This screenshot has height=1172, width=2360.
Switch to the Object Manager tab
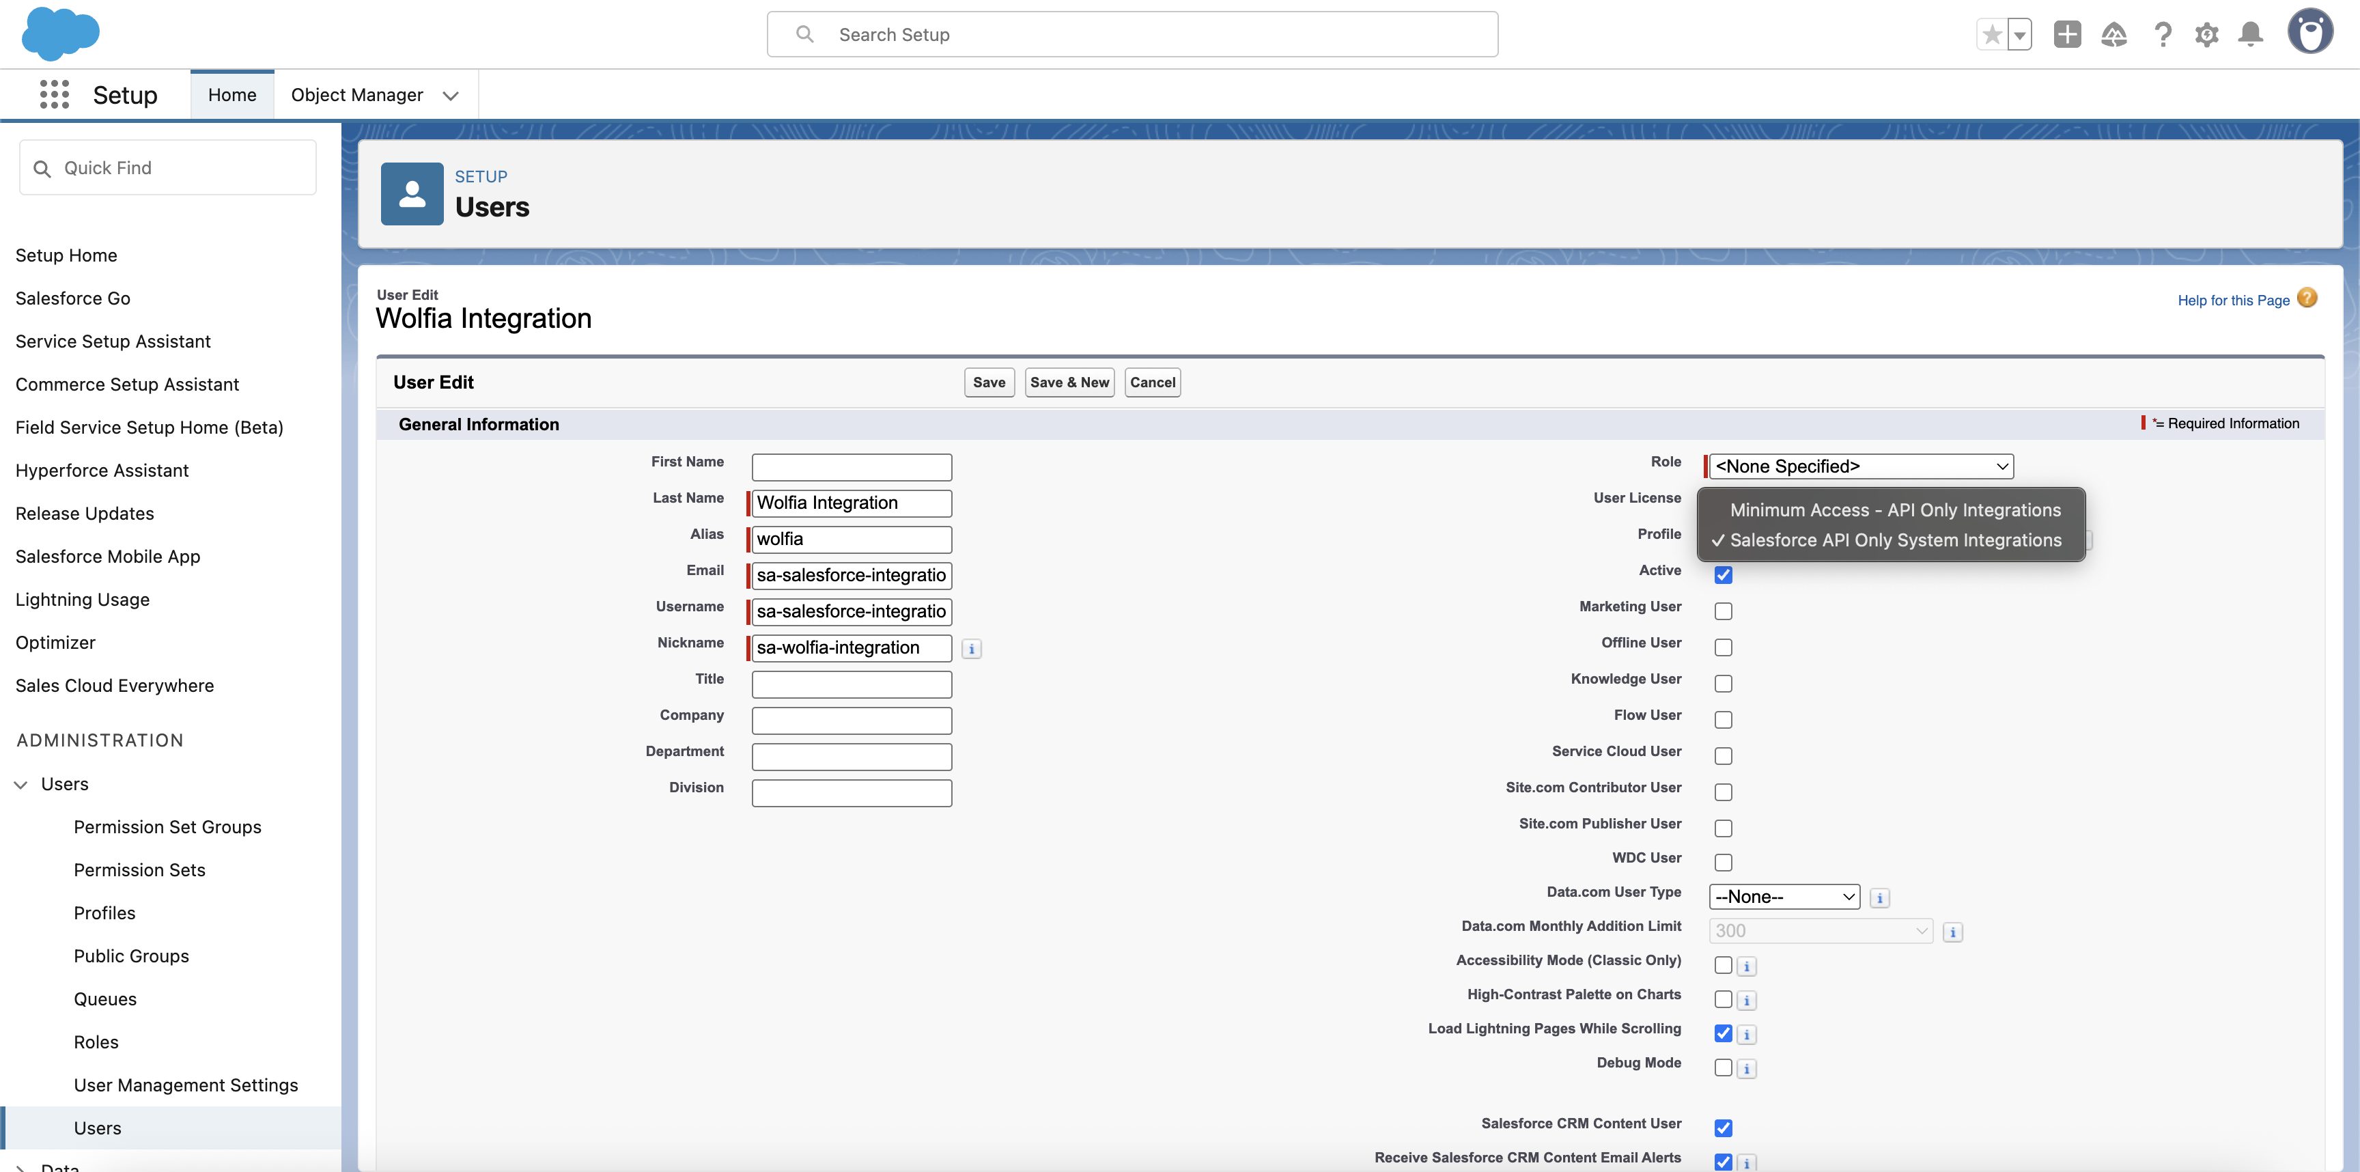coord(357,94)
